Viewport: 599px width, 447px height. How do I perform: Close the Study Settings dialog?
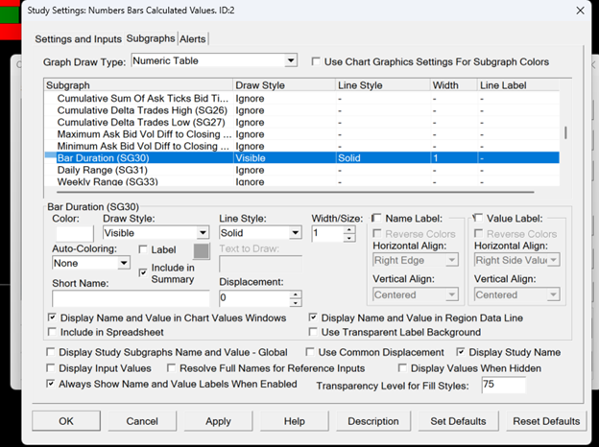point(579,12)
